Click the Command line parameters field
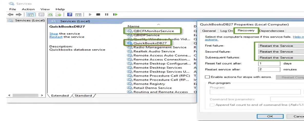304x121 pixels. pos(287,99)
